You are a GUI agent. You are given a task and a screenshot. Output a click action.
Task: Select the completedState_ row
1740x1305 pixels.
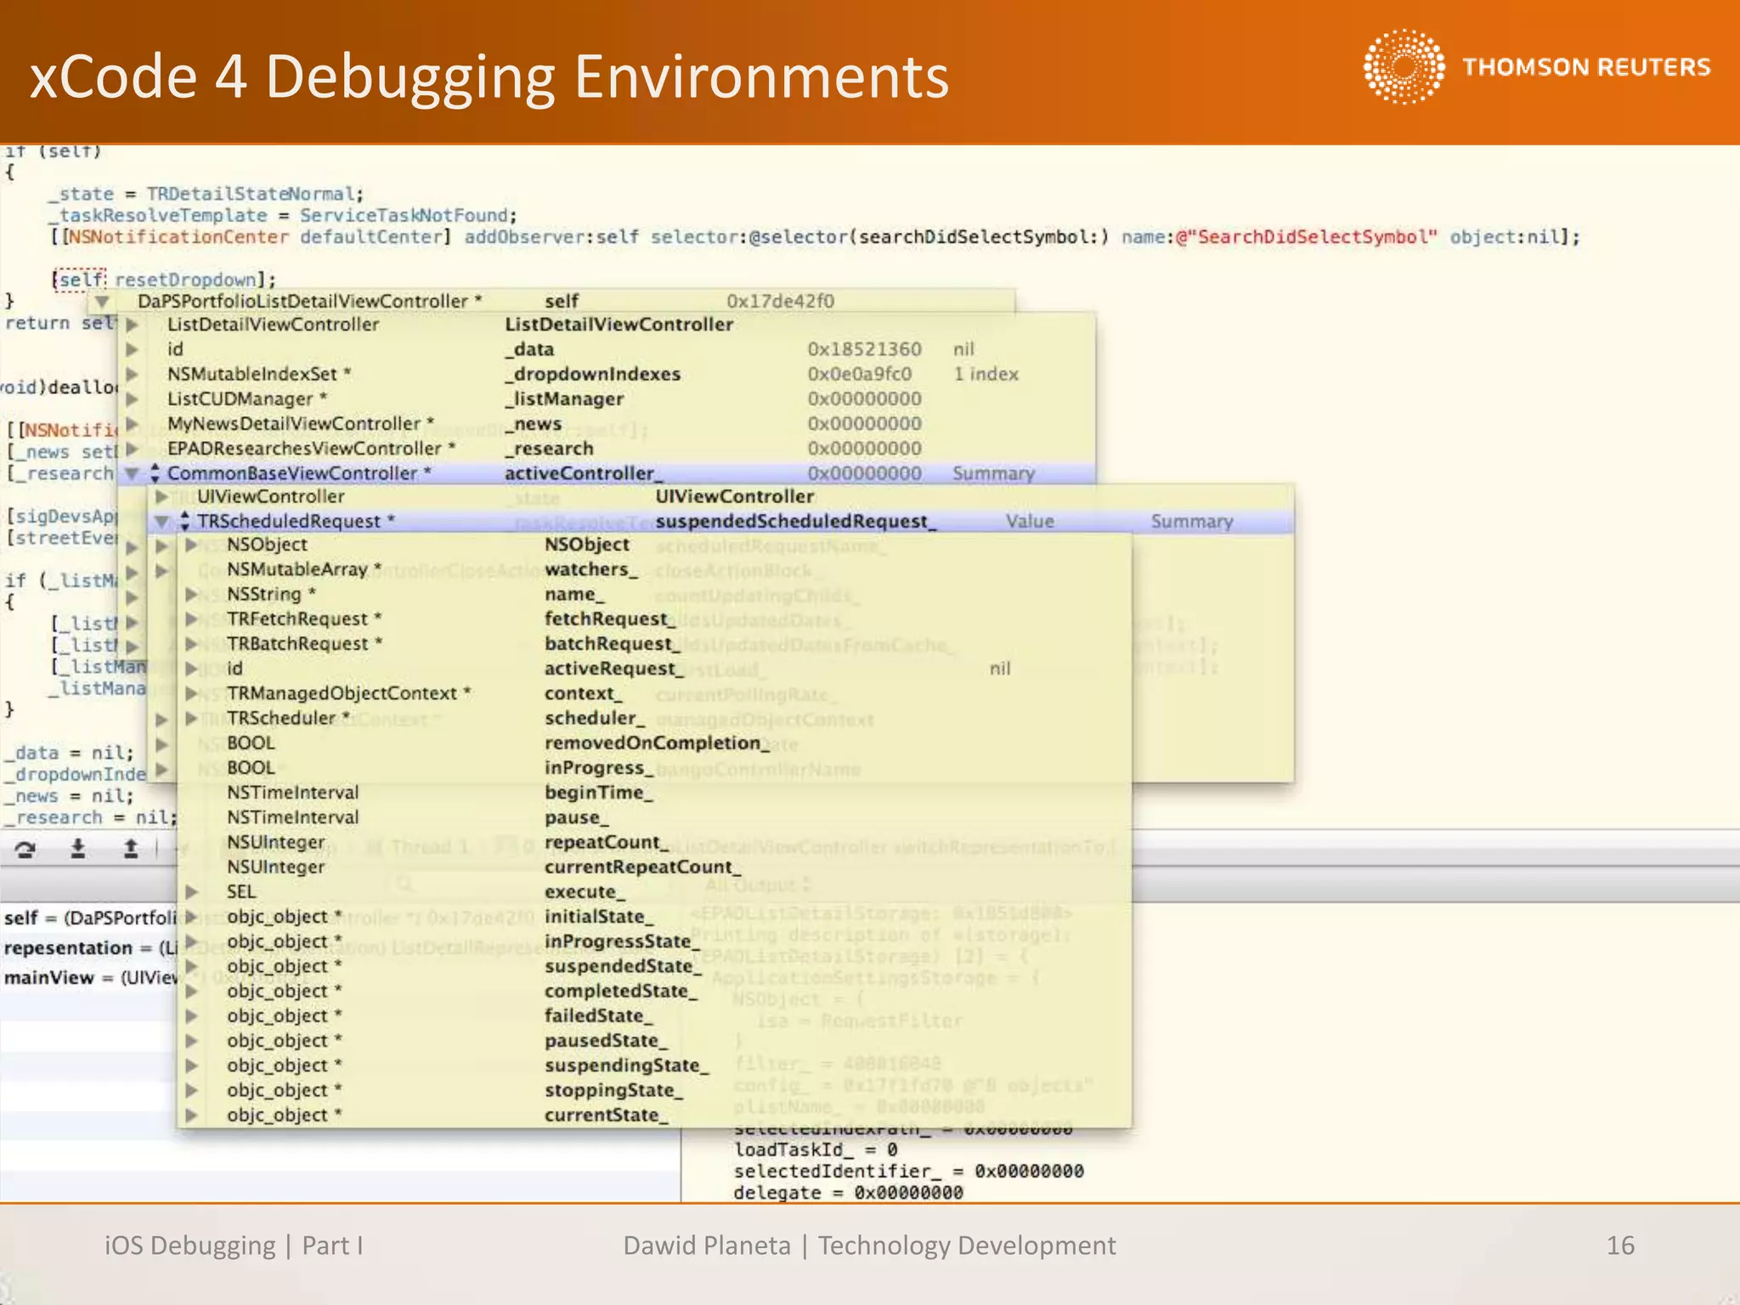[654, 991]
